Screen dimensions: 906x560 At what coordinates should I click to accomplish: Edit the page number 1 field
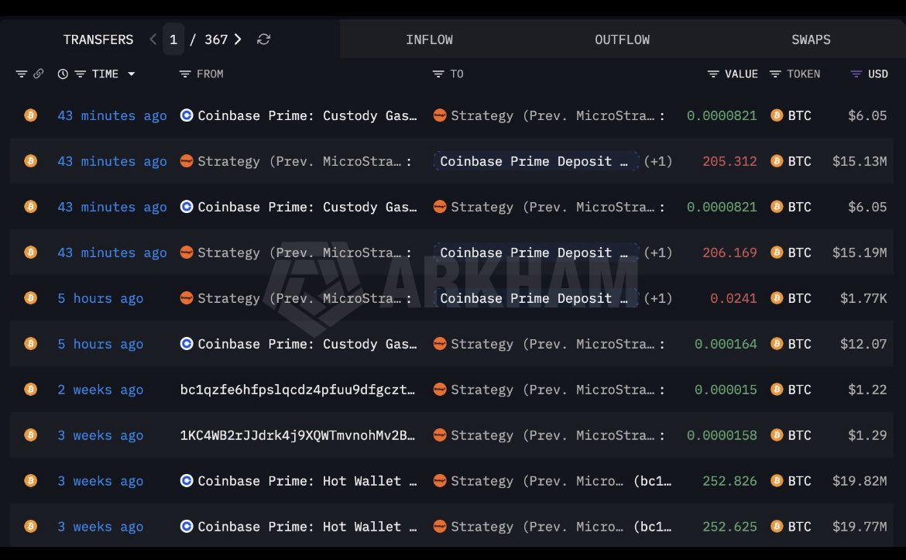[x=173, y=40]
